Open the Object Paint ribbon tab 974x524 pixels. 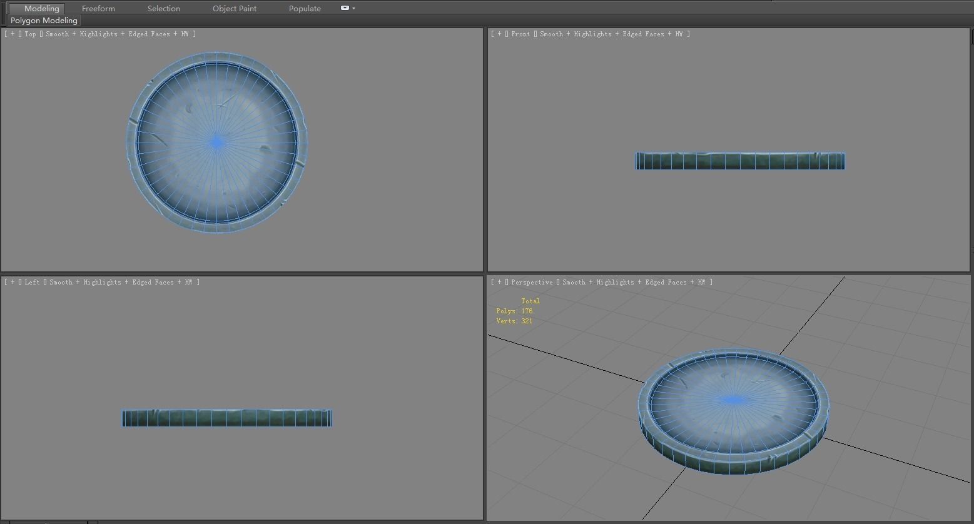point(235,8)
